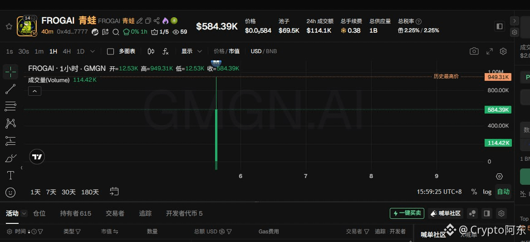530x242 pixels.
Task: Open the crown 1/5 ranking indicator
Action: 160,32
